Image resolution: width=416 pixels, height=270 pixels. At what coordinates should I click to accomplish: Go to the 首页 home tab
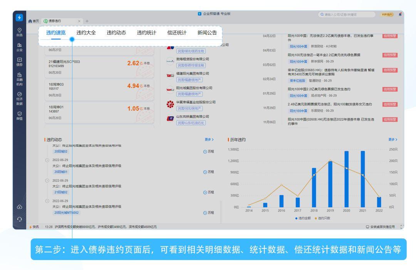(34, 21)
